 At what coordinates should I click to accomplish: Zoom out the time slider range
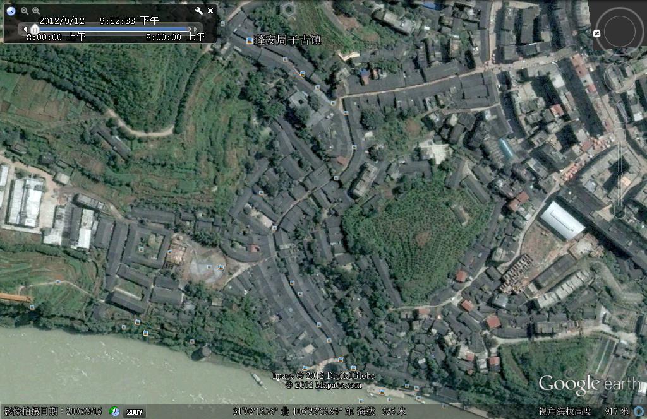pos(25,11)
